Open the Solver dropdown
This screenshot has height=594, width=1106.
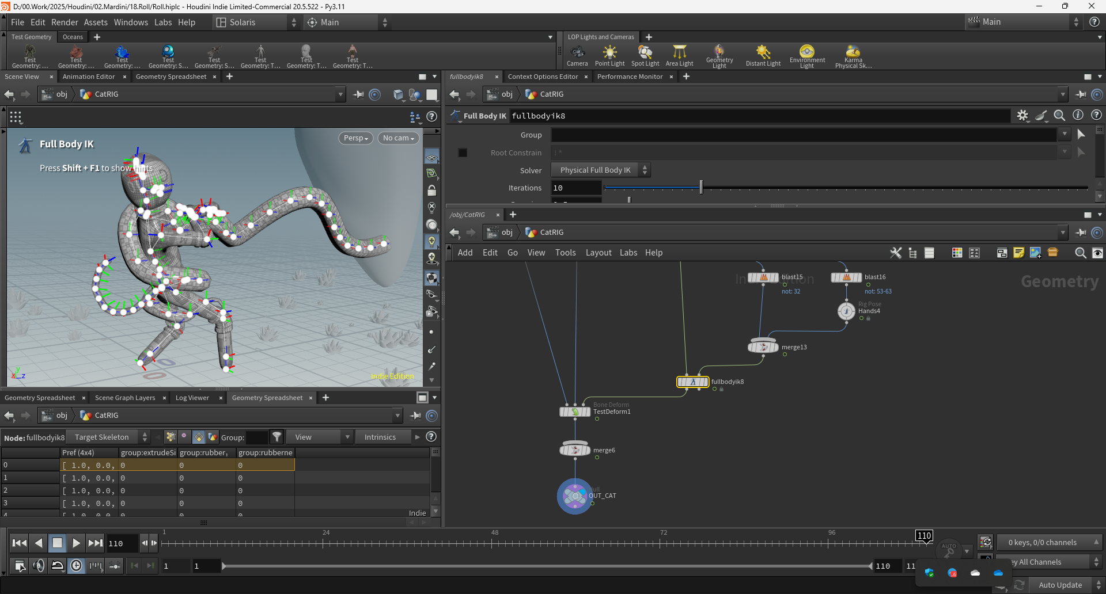tap(601, 170)
